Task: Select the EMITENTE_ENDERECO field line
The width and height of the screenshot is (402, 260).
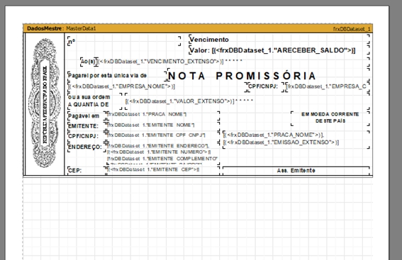Action: click(x=158, y=146)
